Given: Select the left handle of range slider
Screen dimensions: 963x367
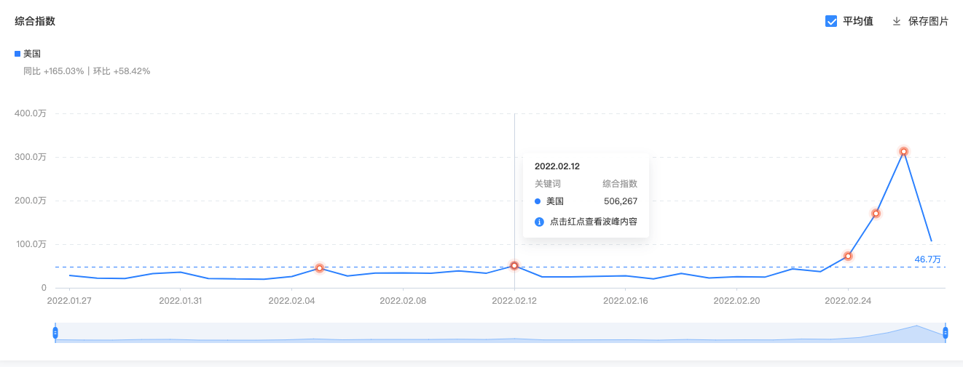Looking at the screenshot, I should pyautogui.click(x=55, y=333).
